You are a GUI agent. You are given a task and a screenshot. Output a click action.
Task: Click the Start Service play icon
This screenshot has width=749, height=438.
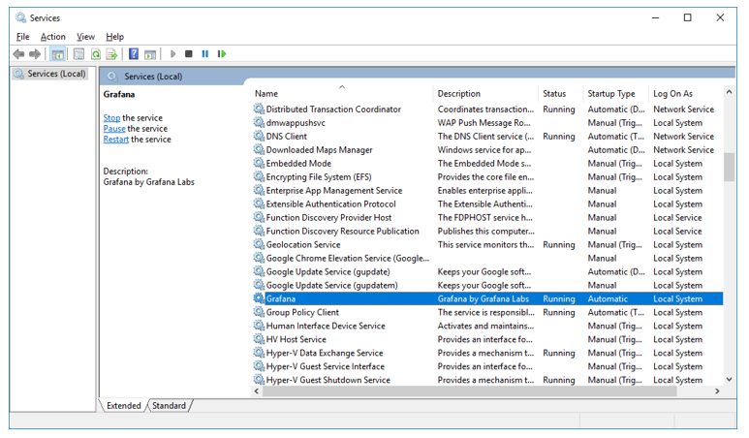pyautogui.click(x=172, y=54)
